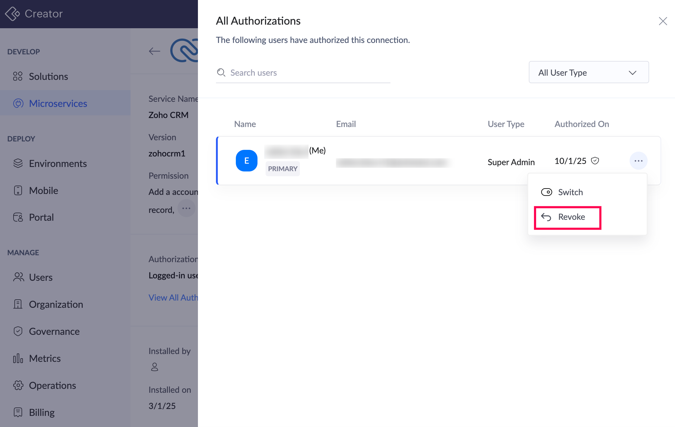
Task: Open the Environments section
Action: 58,164
